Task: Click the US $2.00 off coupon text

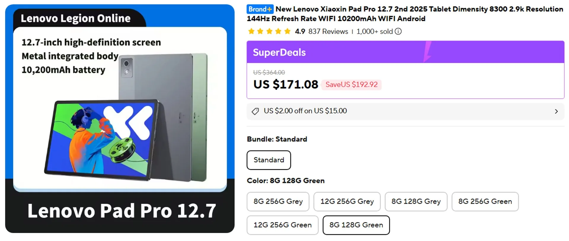Action: coord(305,111)
